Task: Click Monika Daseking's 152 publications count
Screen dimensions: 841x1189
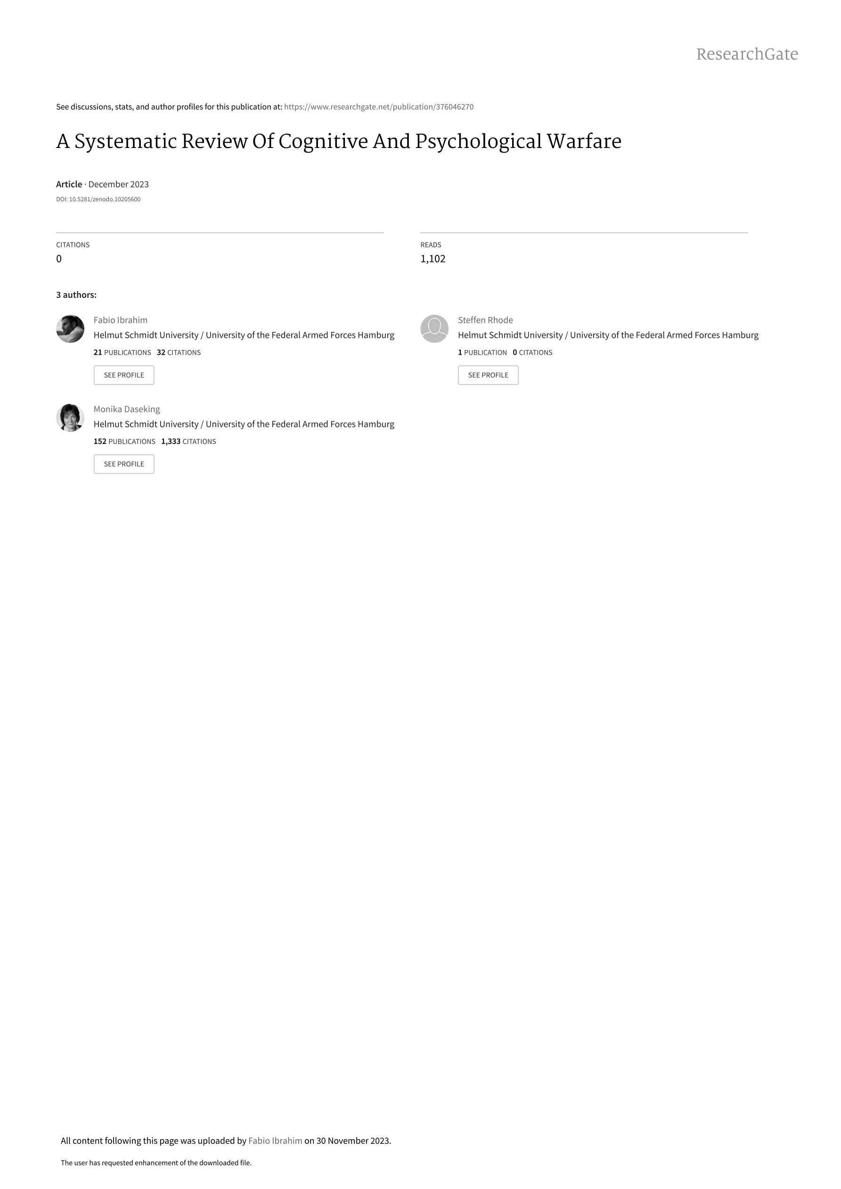Action: click(124, 441)
